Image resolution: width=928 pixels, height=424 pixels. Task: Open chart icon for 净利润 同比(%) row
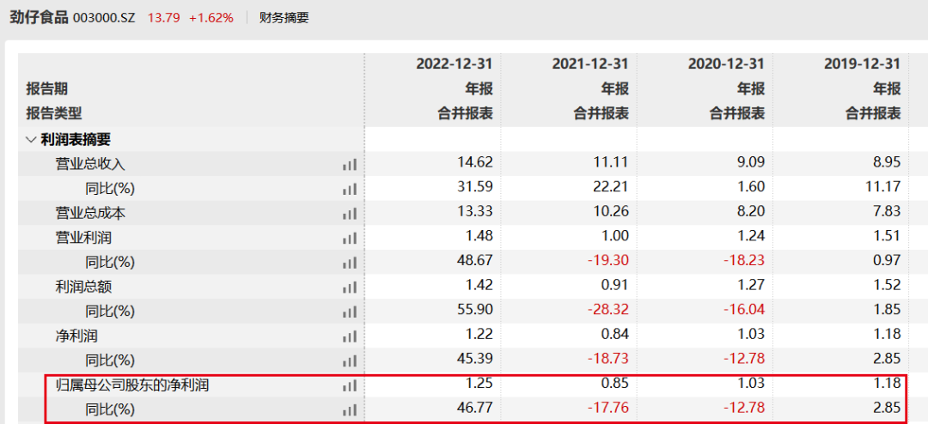click(350, 360)
